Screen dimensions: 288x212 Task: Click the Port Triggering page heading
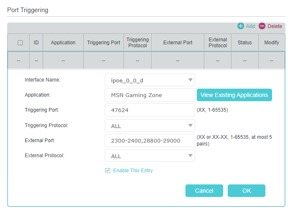28,10
